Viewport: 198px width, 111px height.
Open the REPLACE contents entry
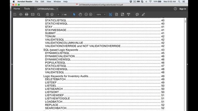[52, 105]
